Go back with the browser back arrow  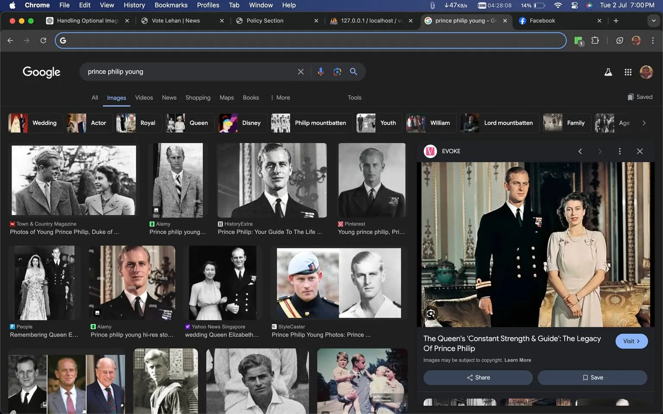click(x=10, y=41)
